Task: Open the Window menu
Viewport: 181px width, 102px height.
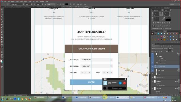Action: point(42,1)
